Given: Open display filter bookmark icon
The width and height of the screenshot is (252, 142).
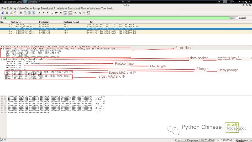Looking at the screenshot, I should (x=2, y=18).
